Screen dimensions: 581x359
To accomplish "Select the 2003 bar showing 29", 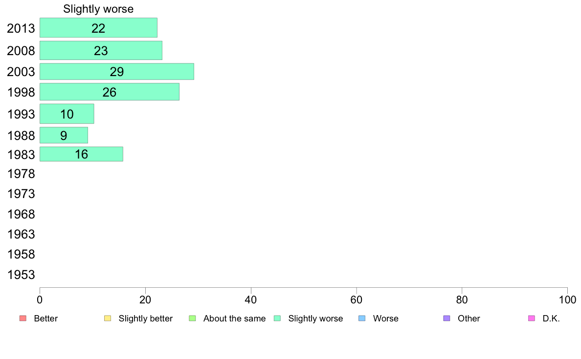I will (117, 71).
